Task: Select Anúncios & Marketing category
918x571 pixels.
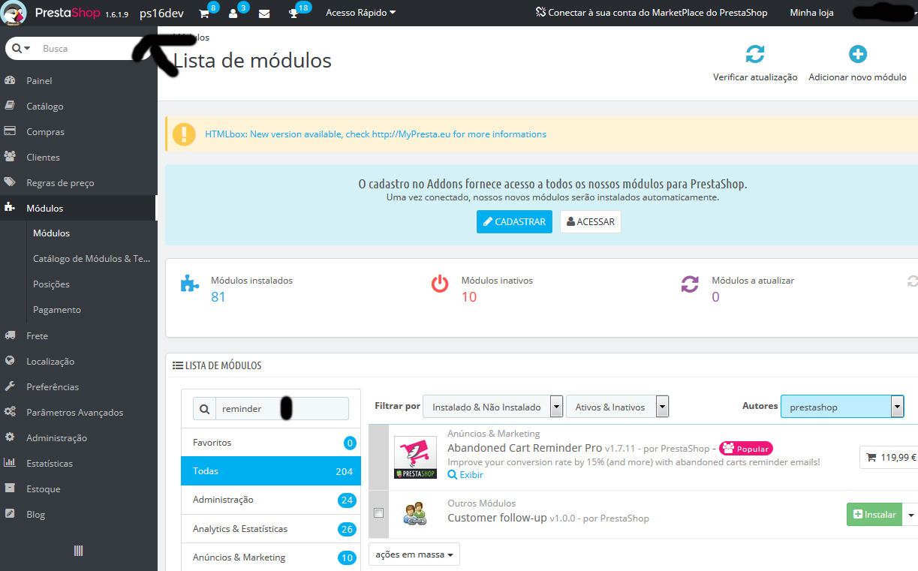Action: [x=271, y=557]
